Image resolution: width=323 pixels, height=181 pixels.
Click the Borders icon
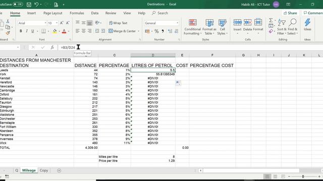(43, 31)
